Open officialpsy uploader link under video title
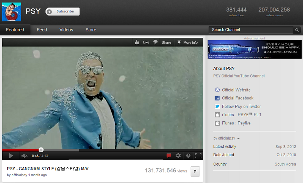303x183 pixels. pos(19,175)
